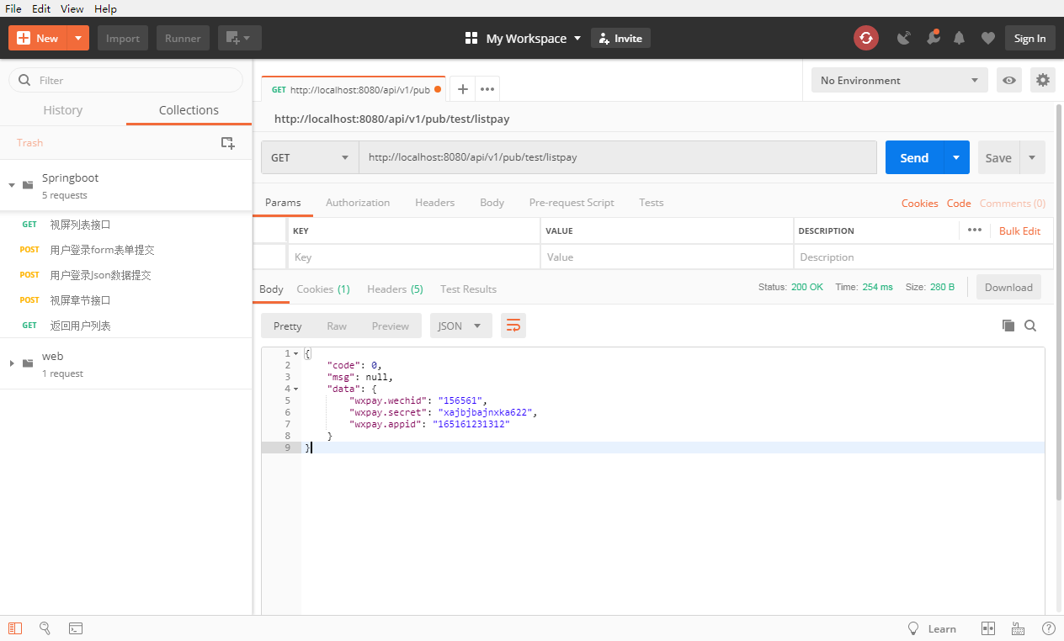Click the sync status icon

click(x=866, y=38)
